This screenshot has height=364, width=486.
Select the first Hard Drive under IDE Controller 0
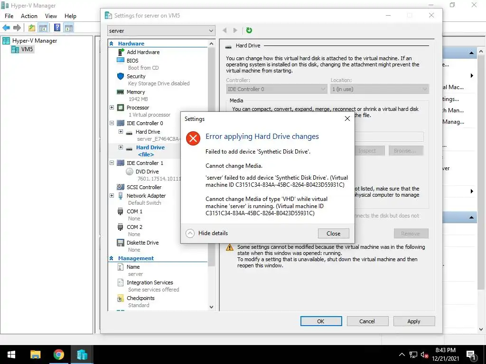(148, 132)
